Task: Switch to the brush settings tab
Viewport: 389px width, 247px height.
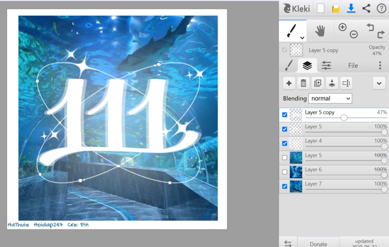Action: [x=289, y=65]
